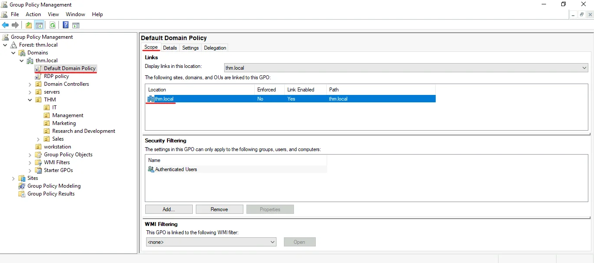Click the Sites node icon
The height and width of the screenshot is (263, 594).
click(22, 178)
